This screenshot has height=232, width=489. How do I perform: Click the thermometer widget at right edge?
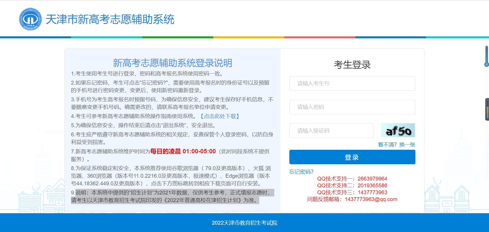pyautogui.click(x=486, y=56)
